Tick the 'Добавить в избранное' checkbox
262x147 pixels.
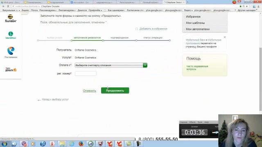coord(136,29)
